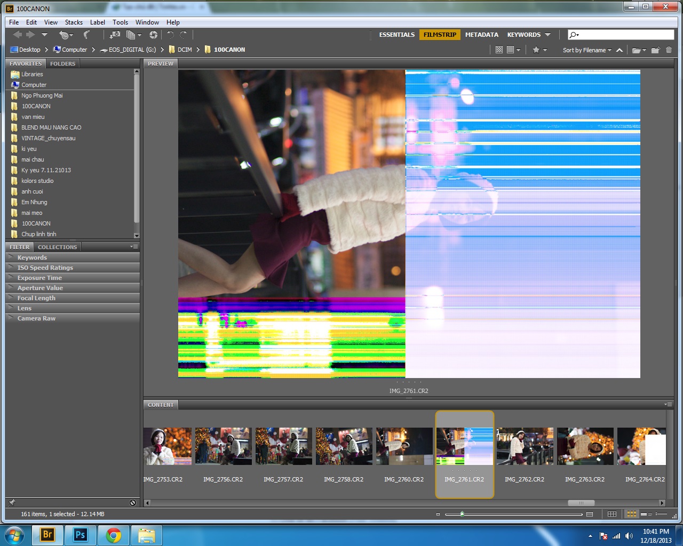Select thumbnail IMG_2758.CR2

(344, 446)
